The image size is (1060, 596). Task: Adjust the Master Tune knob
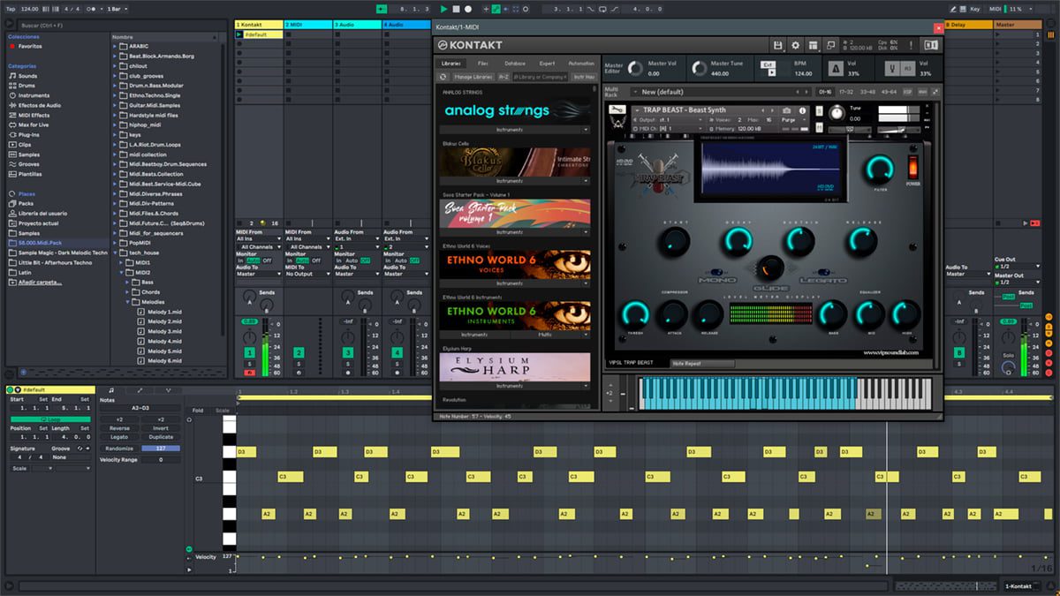(700, 69)
